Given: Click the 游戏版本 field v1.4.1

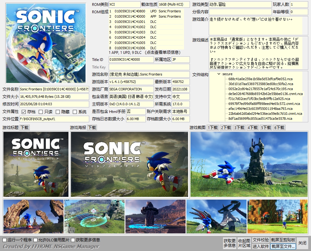Looking at the screenshot, I should (x=131, y=82).
